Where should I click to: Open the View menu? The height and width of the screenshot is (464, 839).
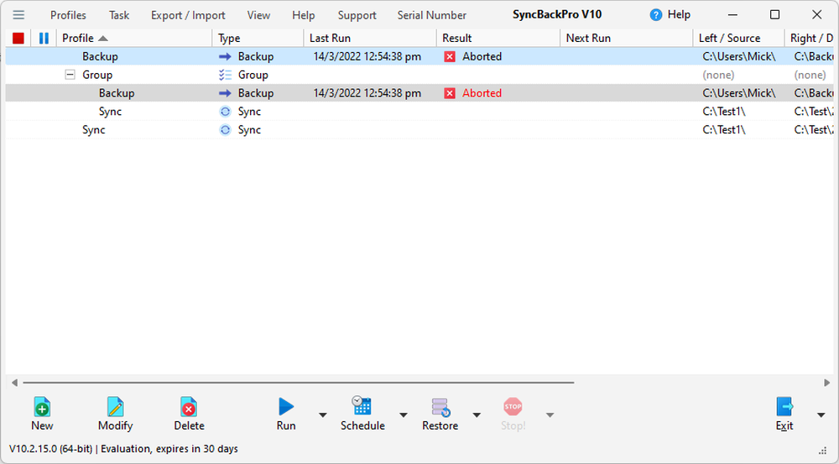click(258, 15)
